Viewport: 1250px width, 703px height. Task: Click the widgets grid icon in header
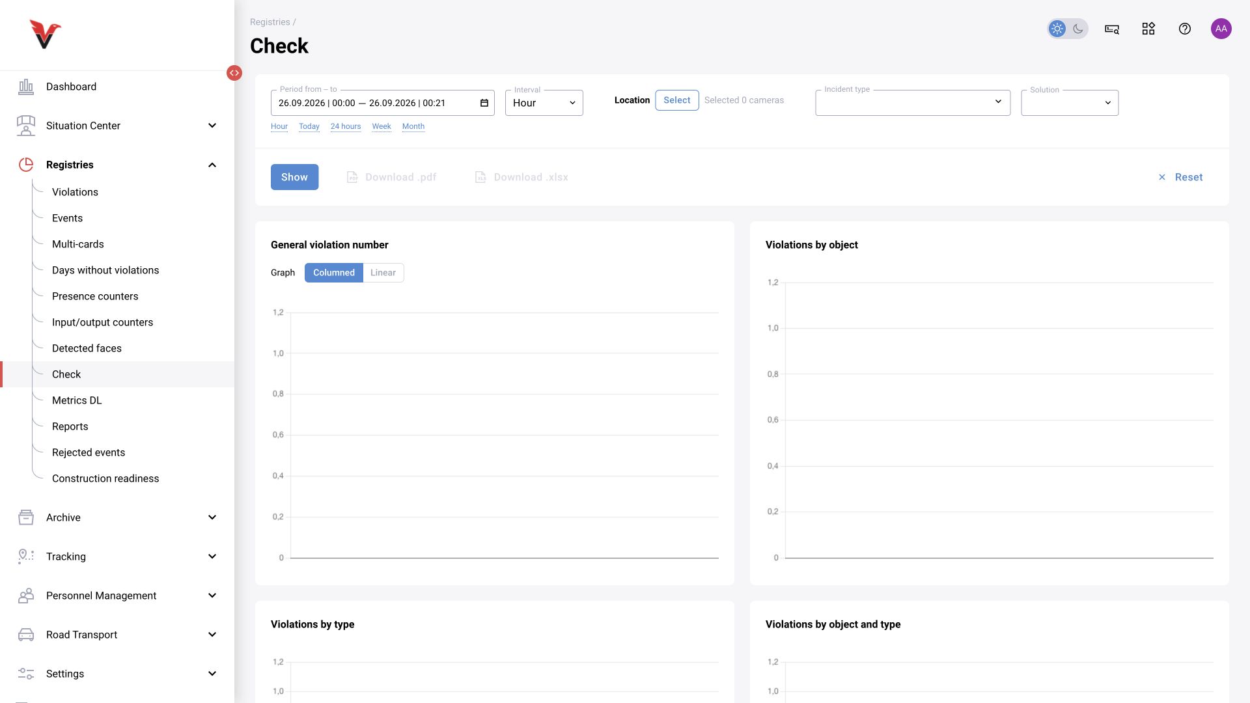(1148, 29)
